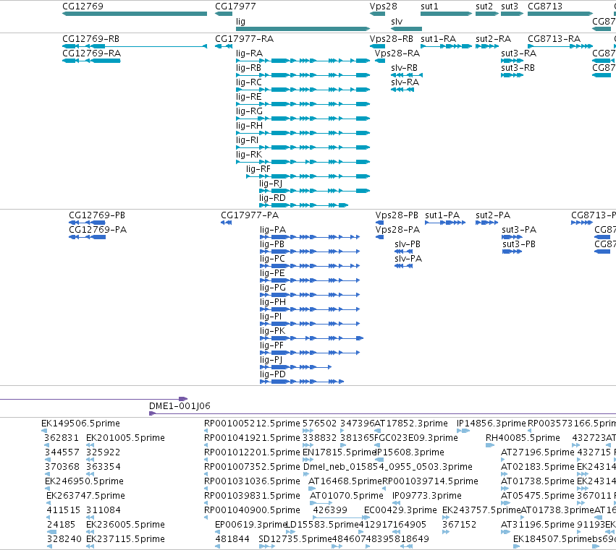Select the Vps28-PB protein label
This screenshot has width=616, height=550.
(x=397, y=215)
